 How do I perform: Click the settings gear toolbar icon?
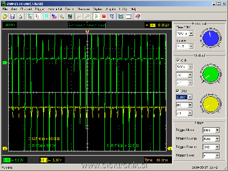(62, 16)
